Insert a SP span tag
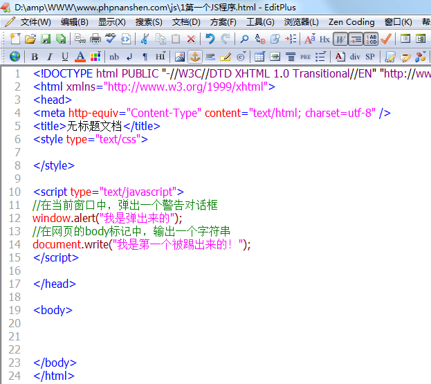This screenshot has width=431, height=384. pyautogui.click(x=370, y=57)
